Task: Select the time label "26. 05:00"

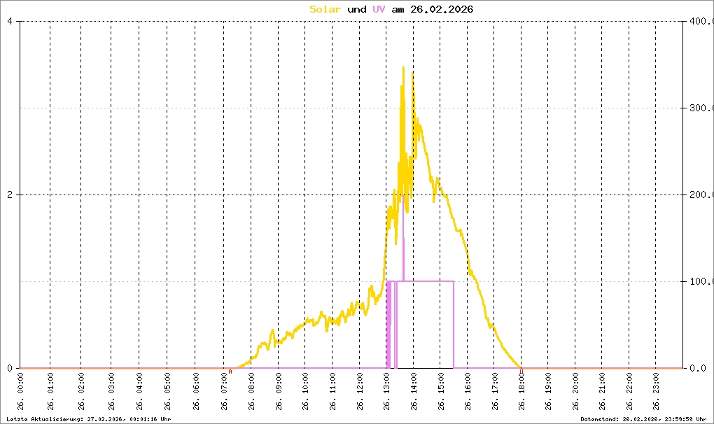Action: [x=167, y=392]
